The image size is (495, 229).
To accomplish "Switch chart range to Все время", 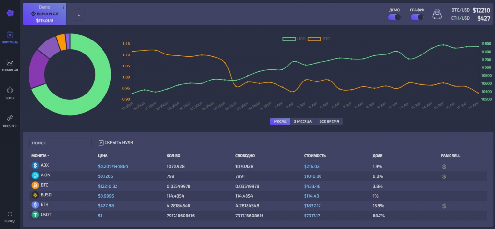I will click(x=330, y=121).
